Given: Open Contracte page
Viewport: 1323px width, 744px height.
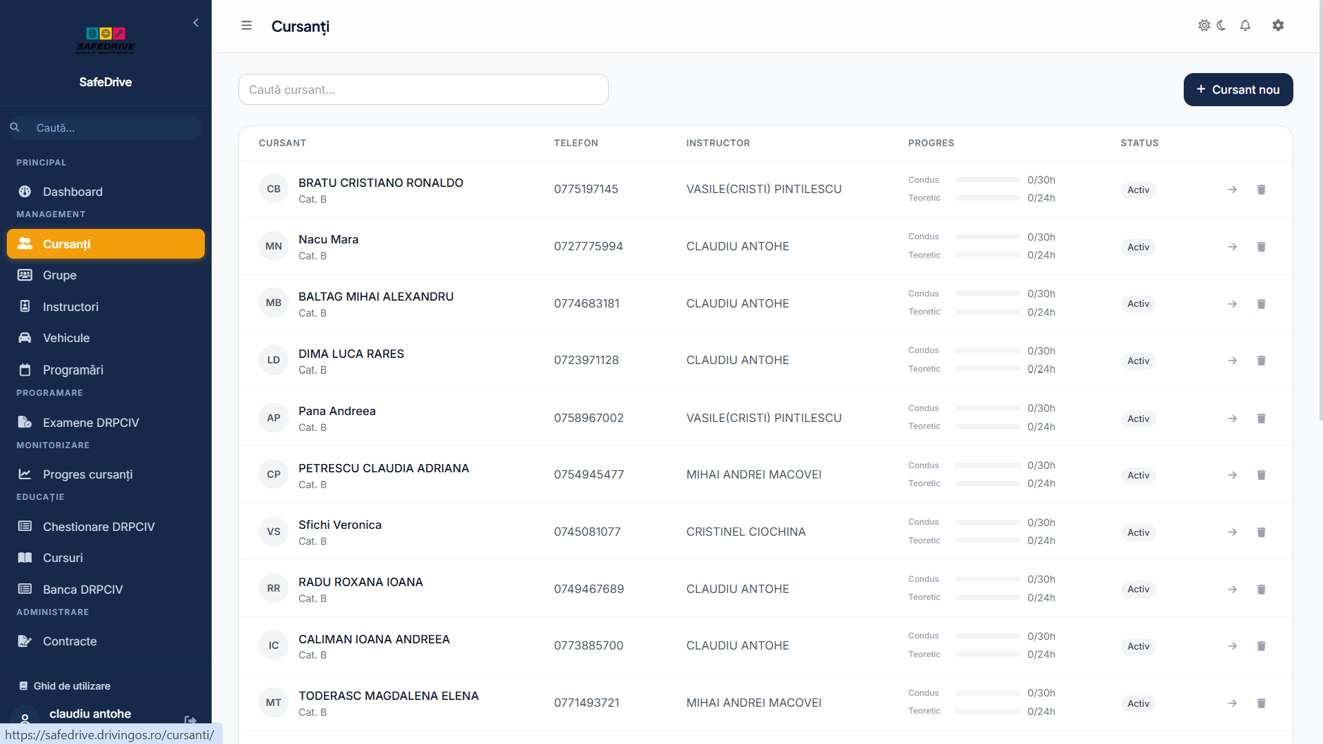Looking at the screenshot, I should tap(105, 641).
